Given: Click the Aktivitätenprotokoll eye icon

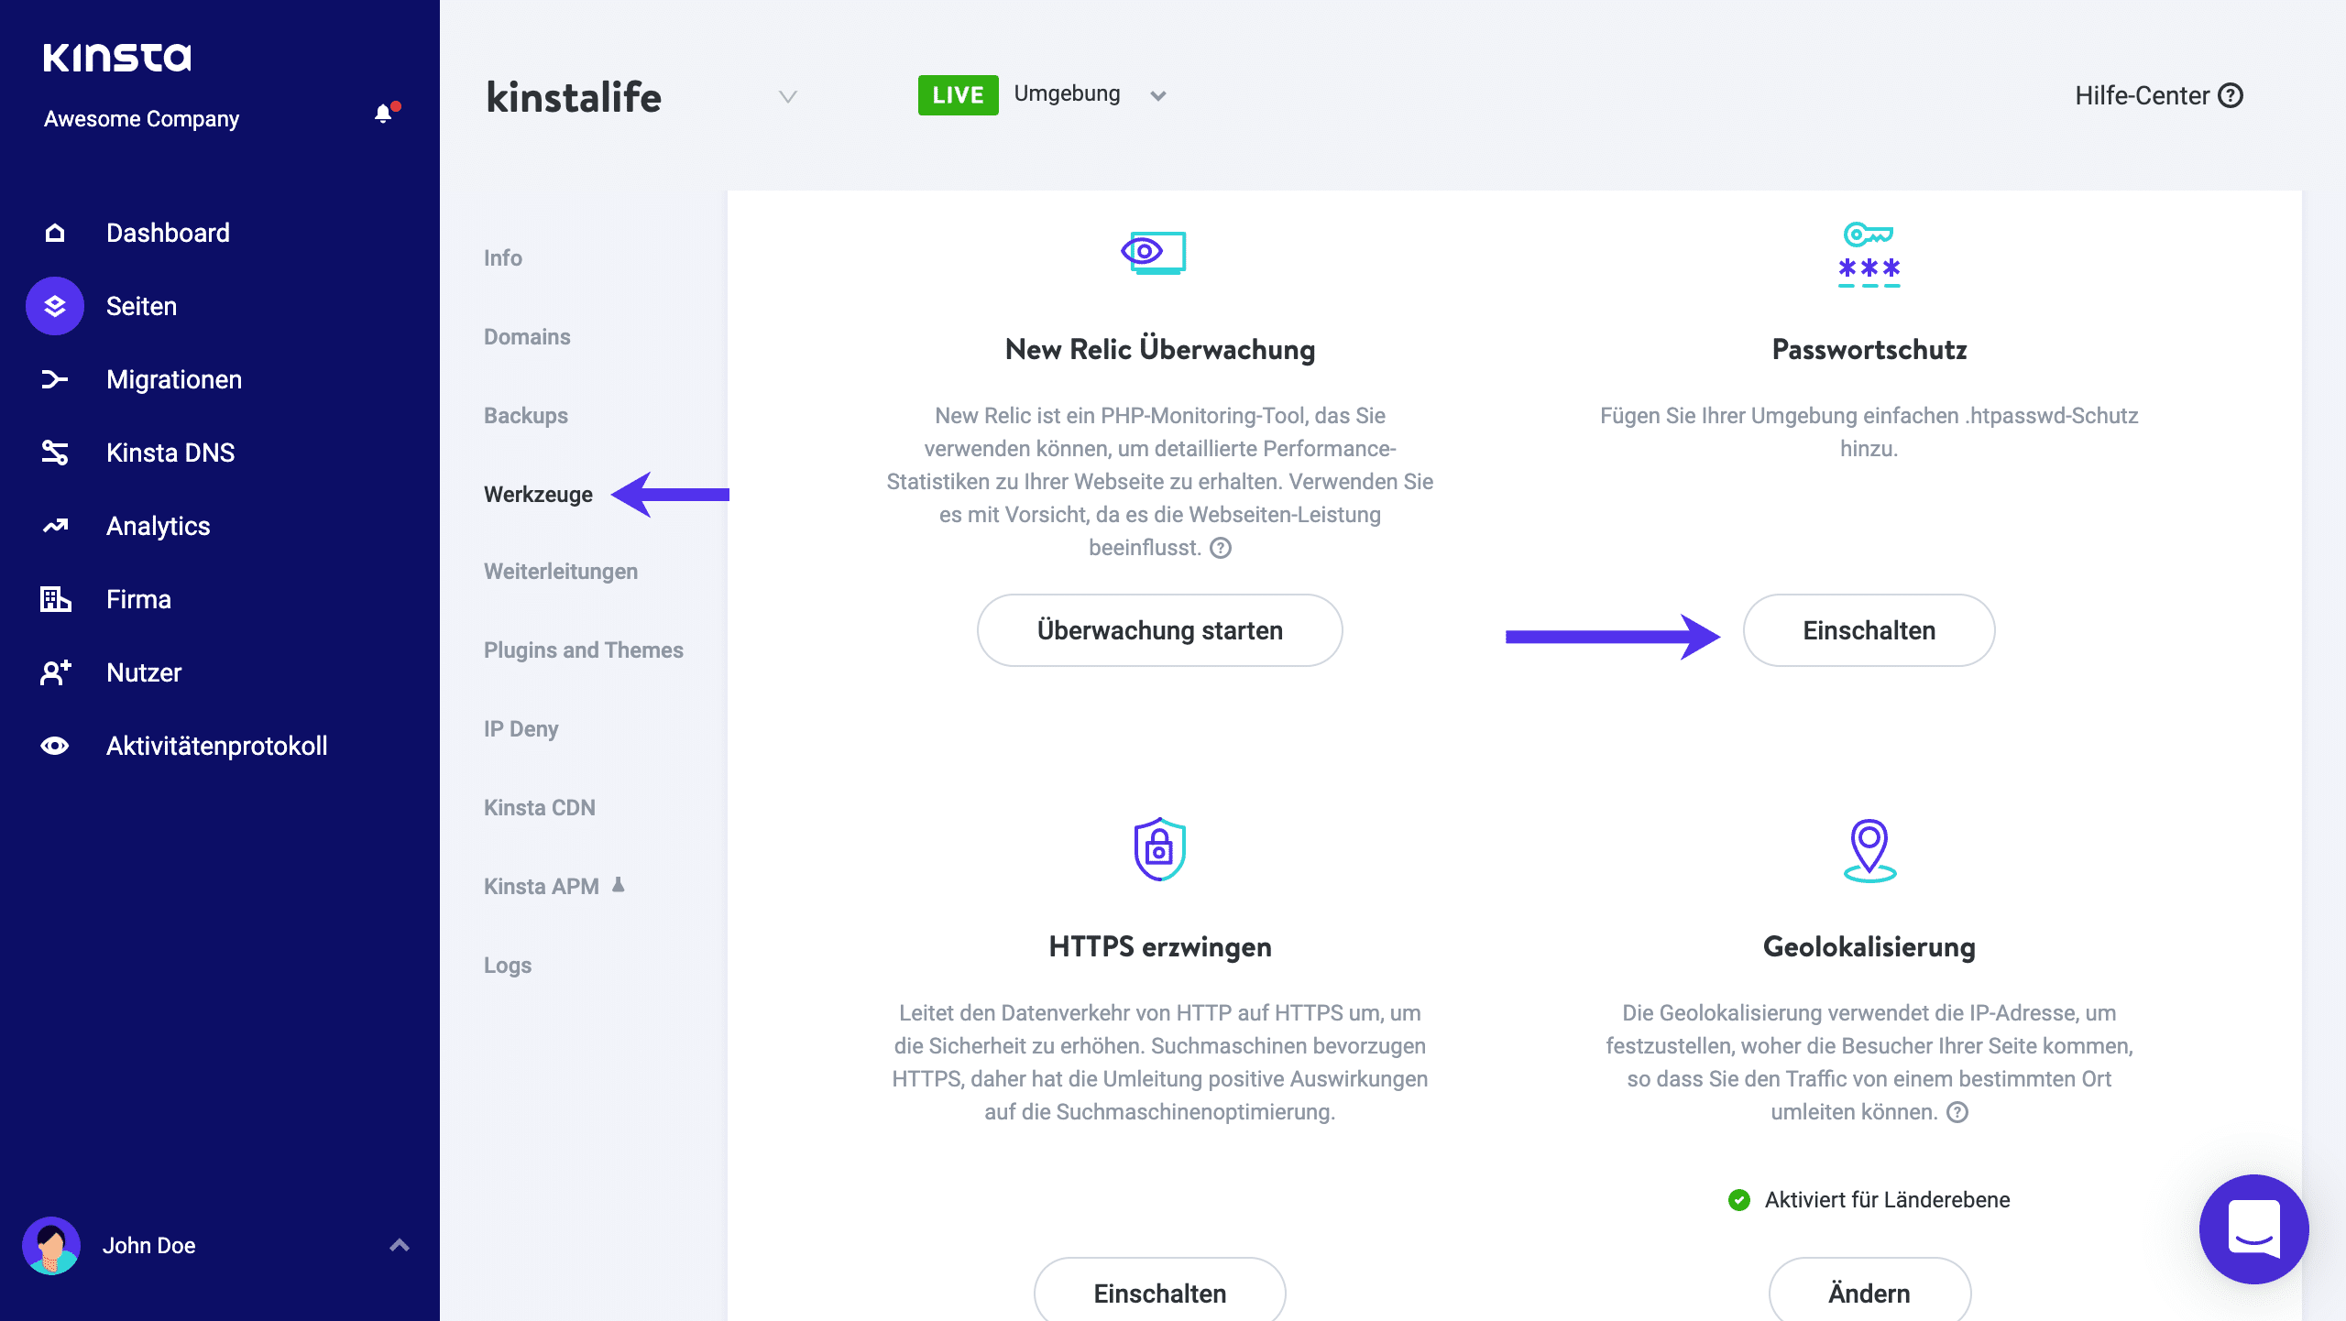Looking at the screenshot, I should [55, 746].
